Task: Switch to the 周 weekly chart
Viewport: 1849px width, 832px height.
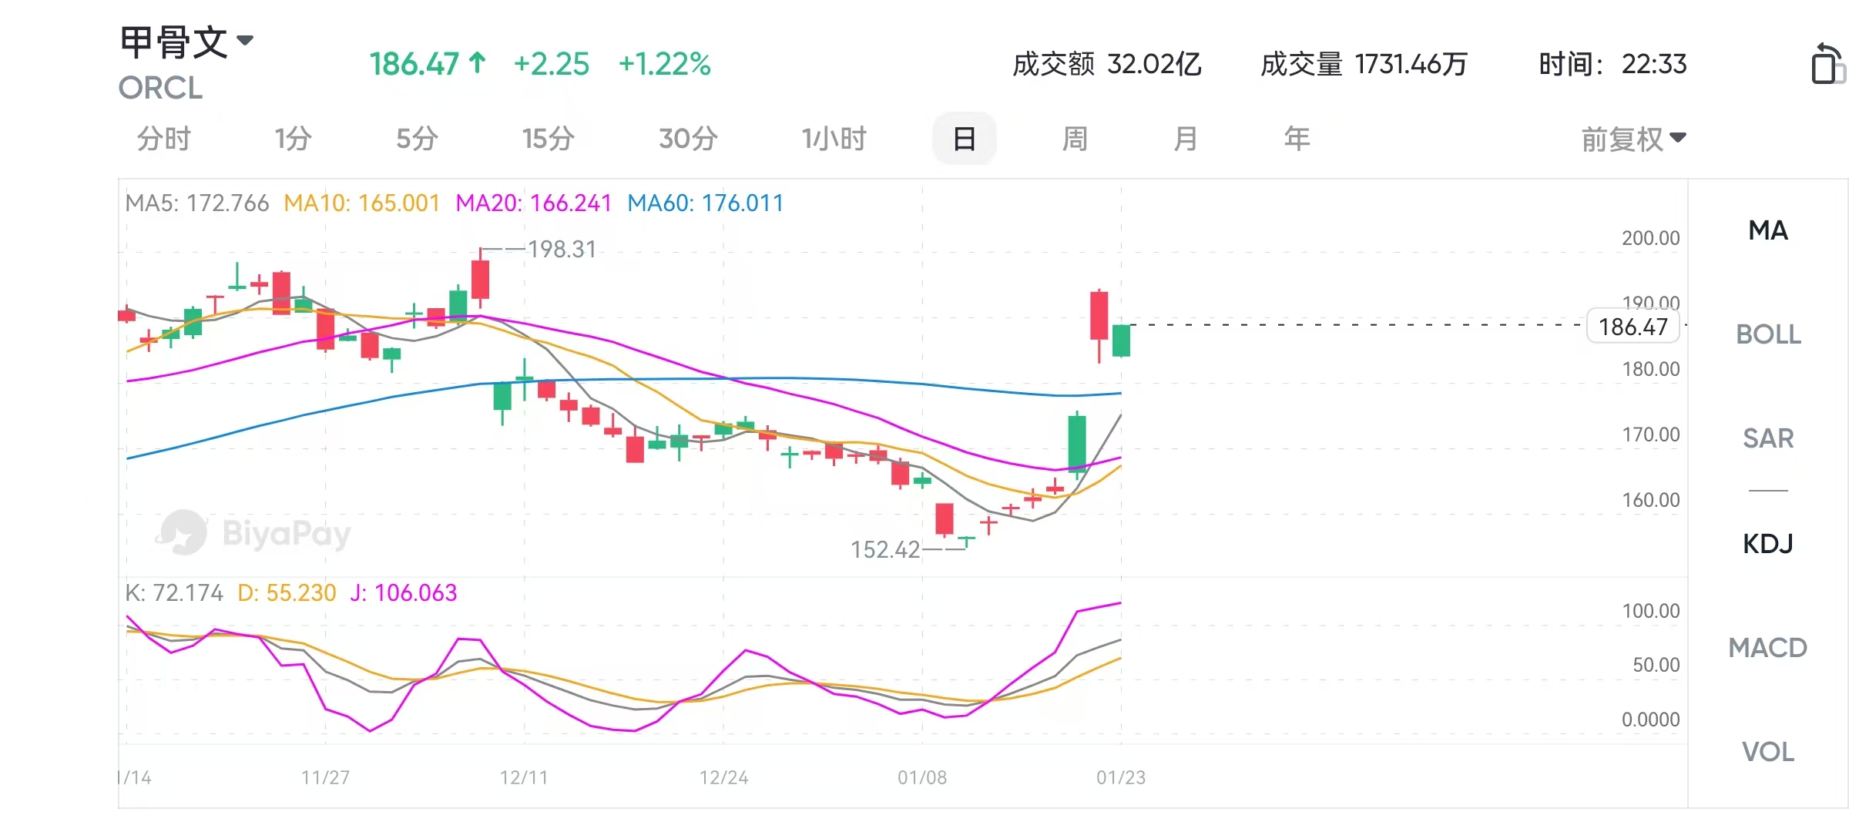Action: [x=1075, y=139]
